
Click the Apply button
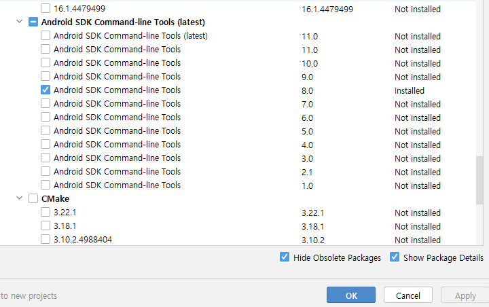click(x=465, y=295)
